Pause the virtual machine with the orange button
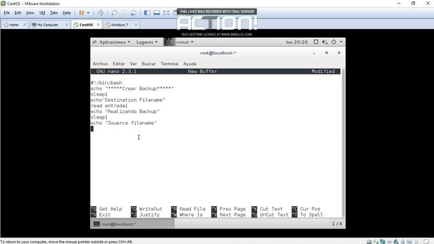The image size is (434, 244). tap(81, 13)
